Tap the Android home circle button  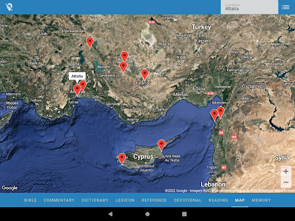tap(147, 214)
